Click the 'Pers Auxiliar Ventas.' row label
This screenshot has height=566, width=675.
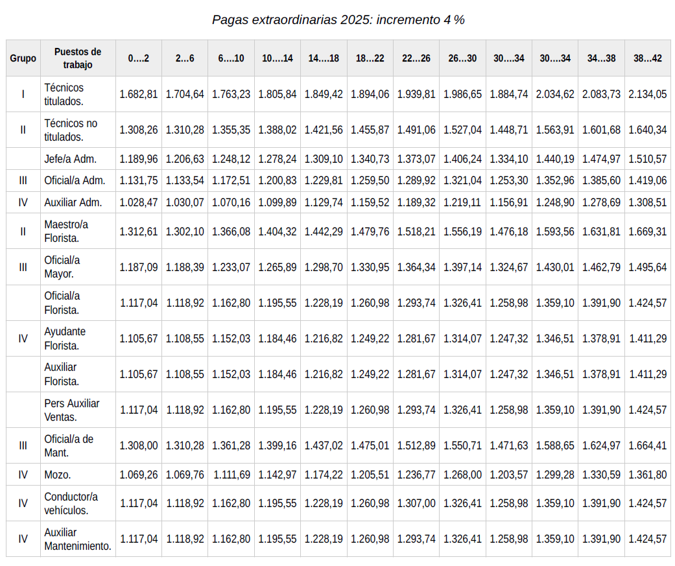pos(72,410)
